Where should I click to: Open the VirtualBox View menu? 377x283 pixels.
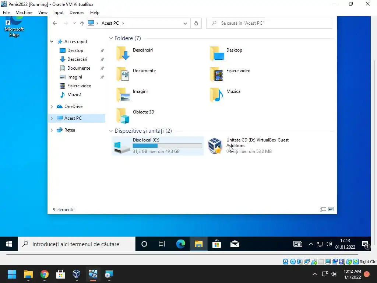coord(43,13)
